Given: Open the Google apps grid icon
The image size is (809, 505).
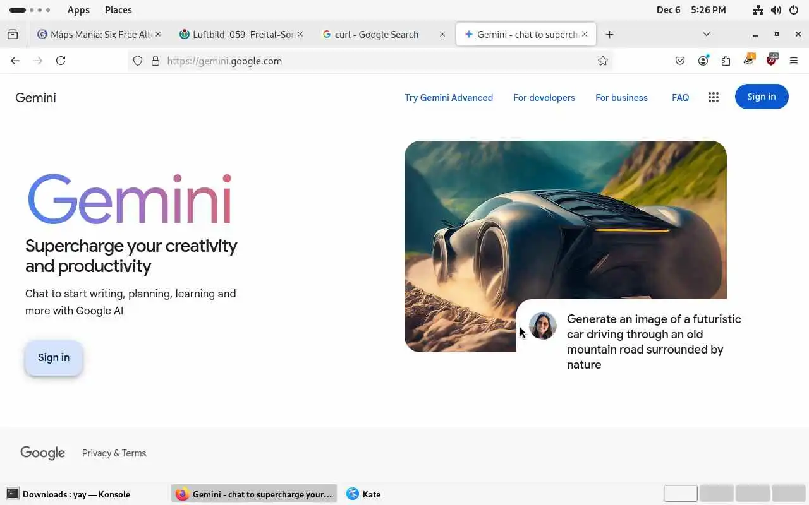Looking at the screenshot, I should pyautogui.click(x=714, y=97).
